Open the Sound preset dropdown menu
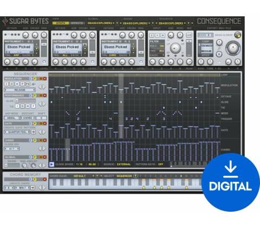Screen dimensions: 260x228 pyautogui.click(x=153, y=23)
